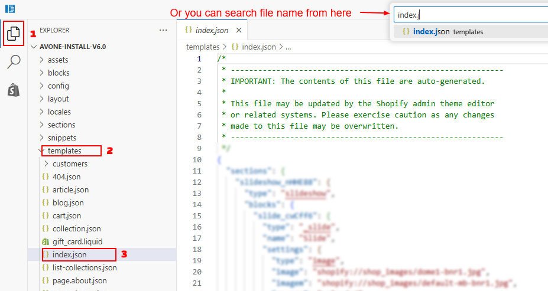Select index.json templates search result
The height and width of the screenshot is (291, 548).
448,32
